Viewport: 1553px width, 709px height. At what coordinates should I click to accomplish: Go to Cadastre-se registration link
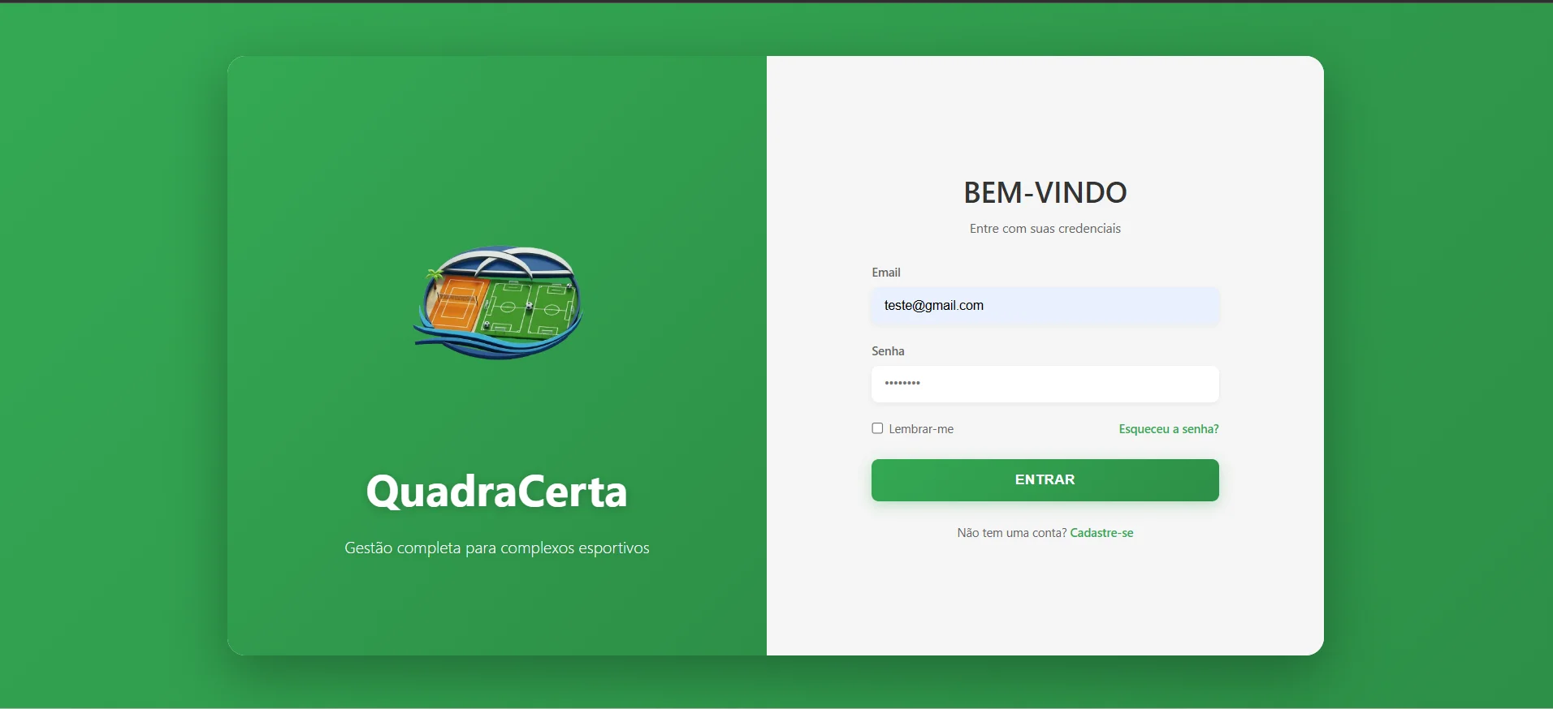pos(1101,533)
